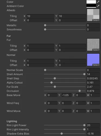
Task: Click the Occlusion slider handle
Action: [x=80, y=91]
